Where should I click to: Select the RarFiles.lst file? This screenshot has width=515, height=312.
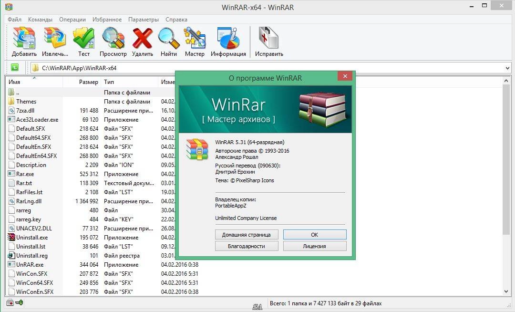pyautogui.click(x=29, y=192)
